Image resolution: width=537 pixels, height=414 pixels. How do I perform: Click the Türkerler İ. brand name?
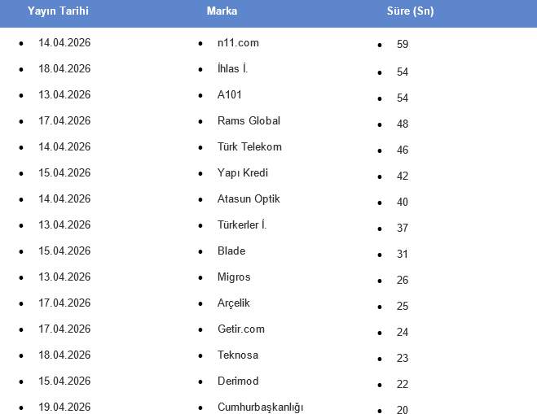242,224
